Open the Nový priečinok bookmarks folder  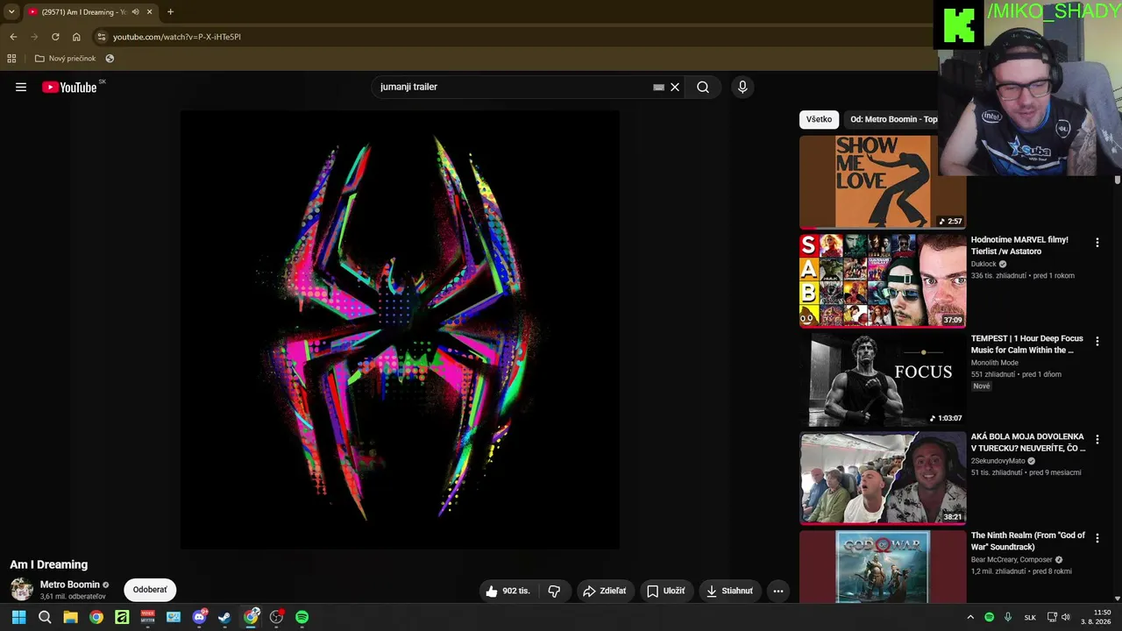(x=66, y=59)
